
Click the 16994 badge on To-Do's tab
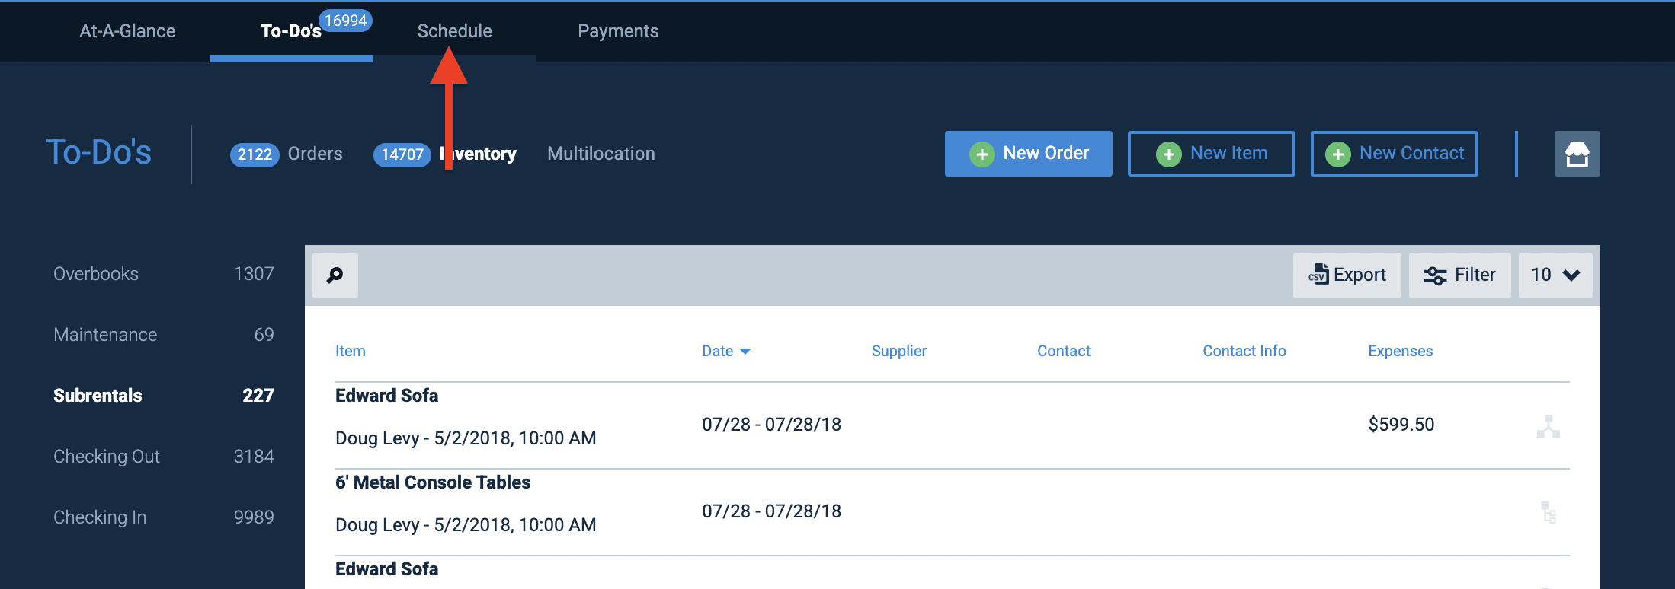tap(346, 21)
